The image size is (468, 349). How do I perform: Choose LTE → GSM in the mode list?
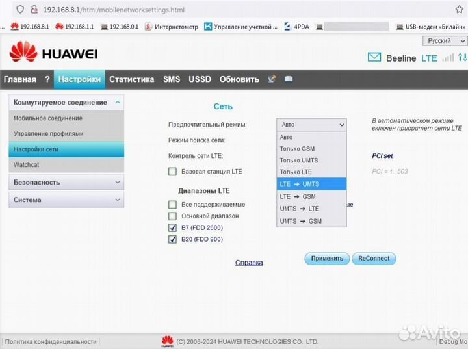311,196
